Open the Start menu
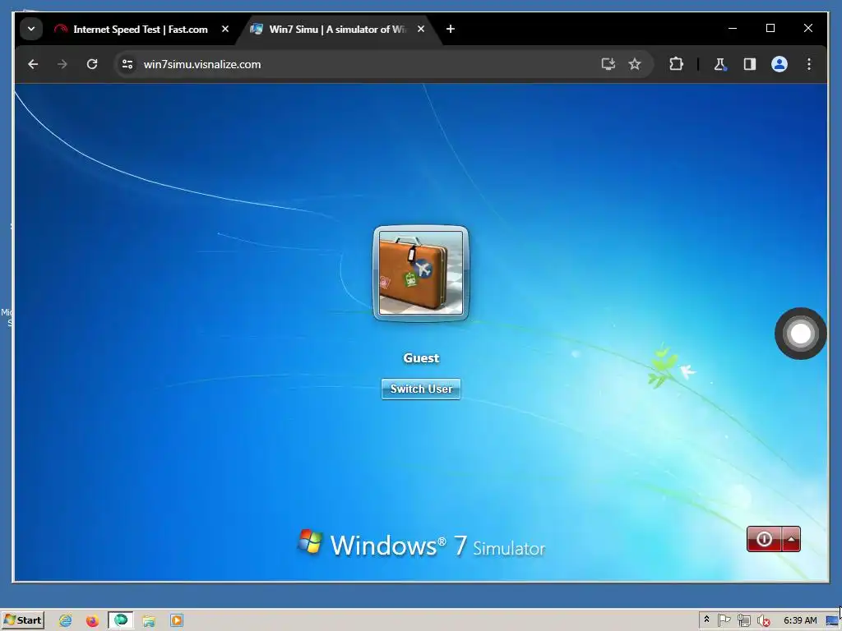Viewport: 842px width, 631px height. click(22, 620)
